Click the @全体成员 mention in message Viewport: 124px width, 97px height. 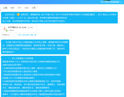point(10,15)
